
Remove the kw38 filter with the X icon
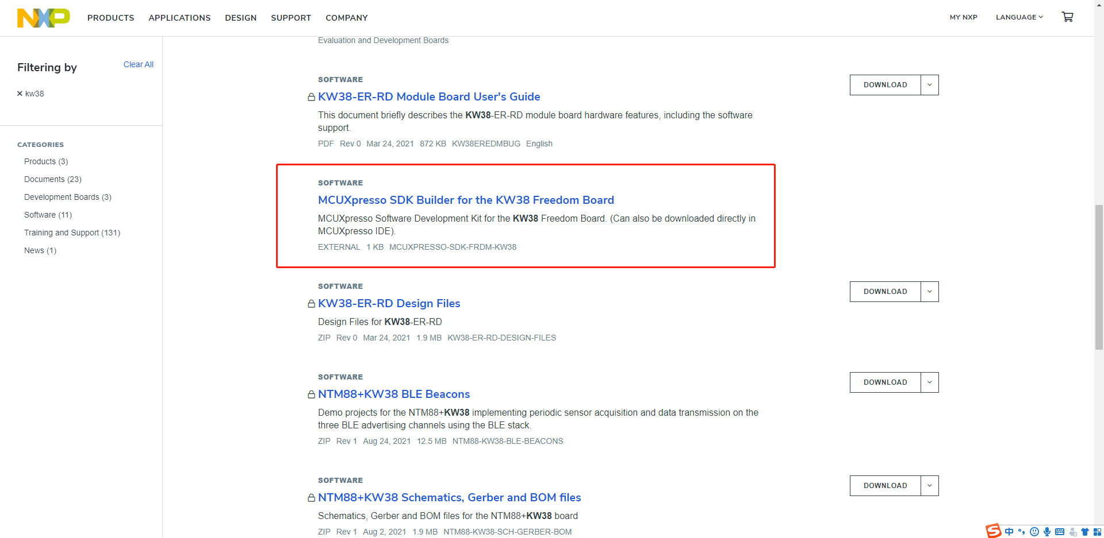[x=20, y=94]
